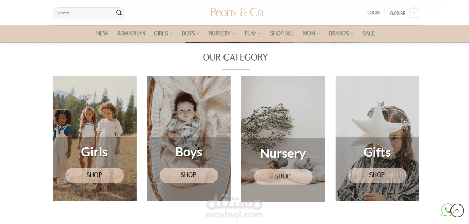The height and width of the screenshot is (224, 469).
Task: Expand the BOYS menu dropdown
Action: click(190, 33)
